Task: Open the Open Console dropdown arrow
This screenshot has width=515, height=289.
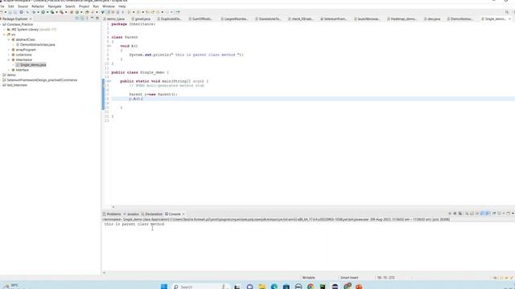Action: coord(513,214)
